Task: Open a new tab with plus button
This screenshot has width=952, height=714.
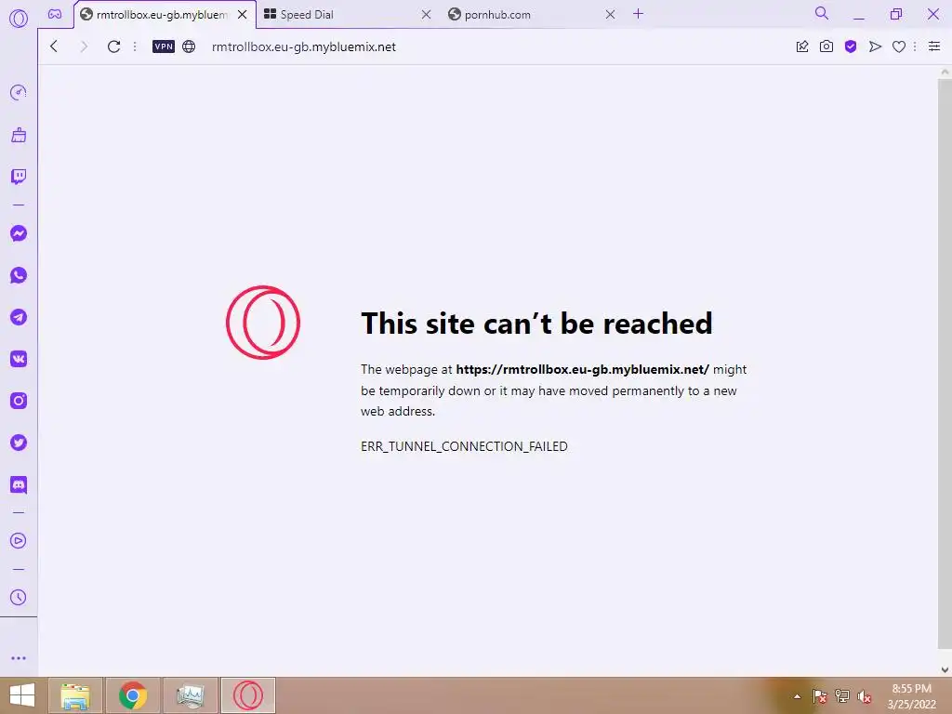Action: 638,14
